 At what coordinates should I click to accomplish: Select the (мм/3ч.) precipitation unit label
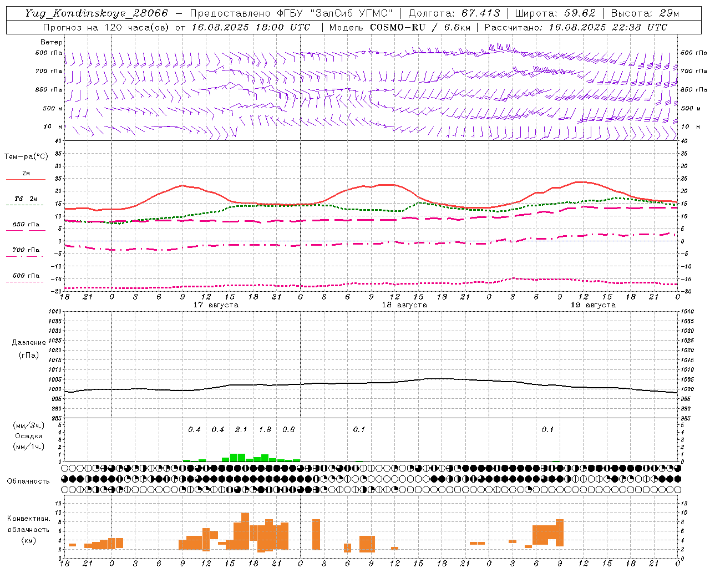[28, 425]
